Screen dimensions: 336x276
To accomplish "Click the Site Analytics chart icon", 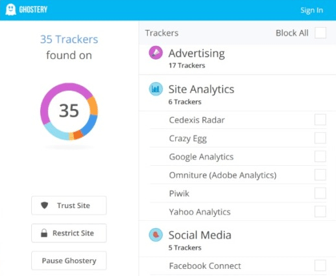I will pos(156,89).
